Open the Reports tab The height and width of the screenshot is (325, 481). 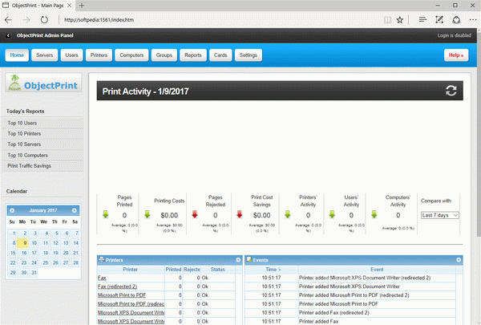pyautogui.click(x=193, y=55)
